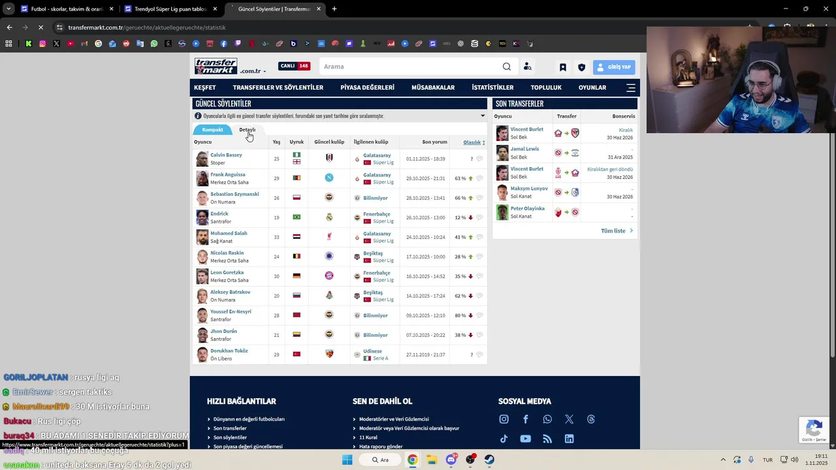Click Calvin Bassey's current club crest

pos(329,159)
